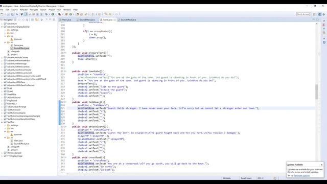
Task: Close the Updates Available notification
Action: [x=321, y=165]
